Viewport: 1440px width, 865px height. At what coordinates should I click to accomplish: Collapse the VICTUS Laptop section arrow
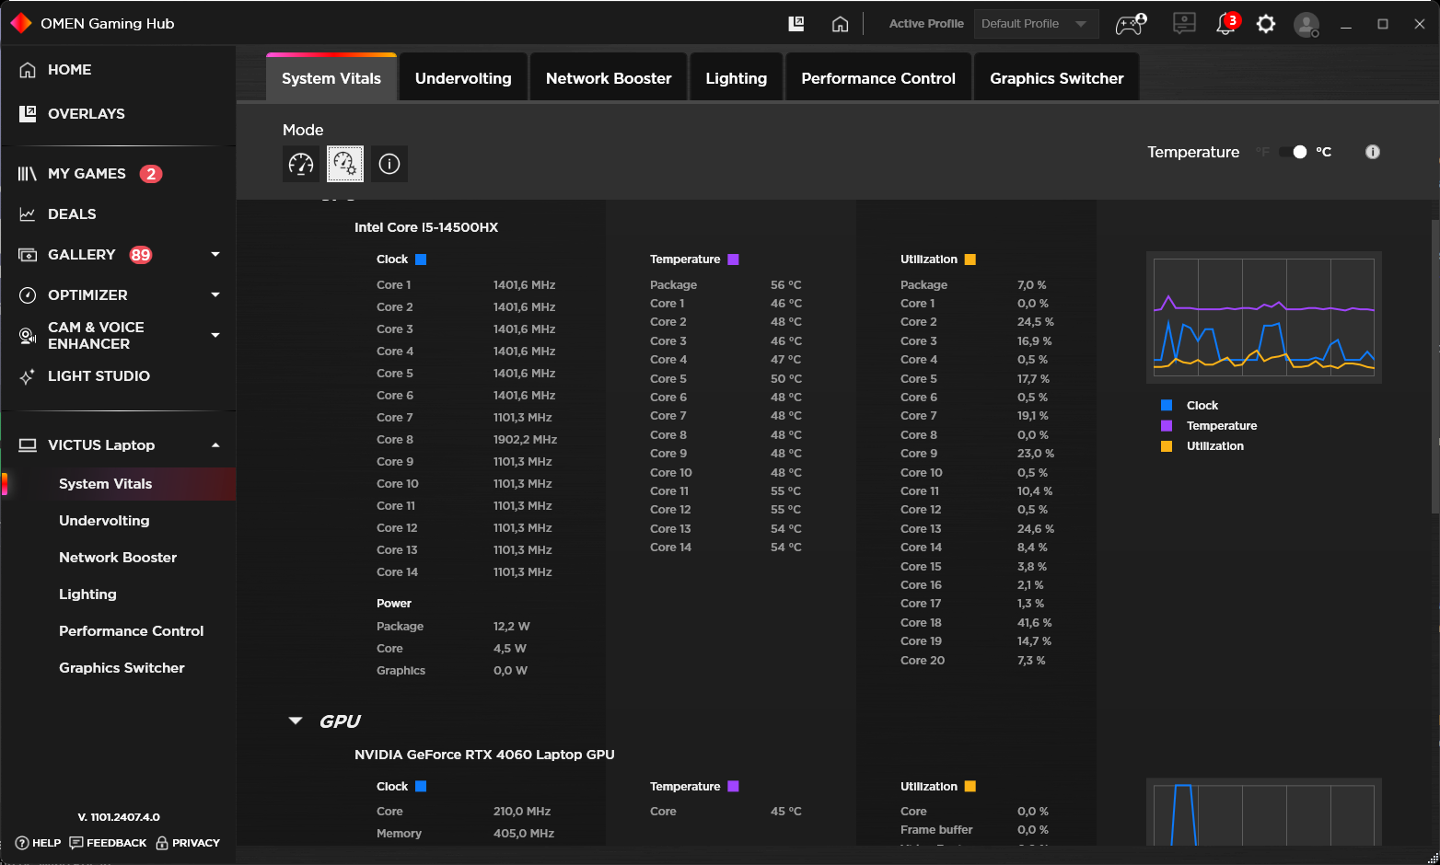point(215,445)
